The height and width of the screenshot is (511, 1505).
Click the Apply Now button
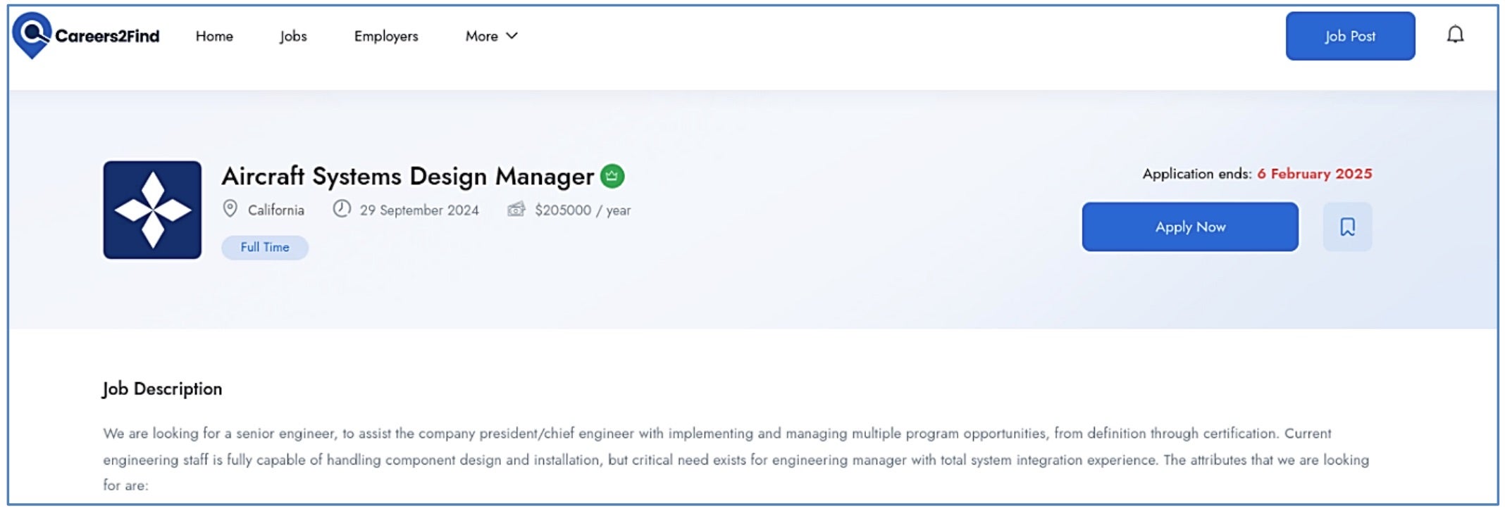click(x=1190, y=227)
